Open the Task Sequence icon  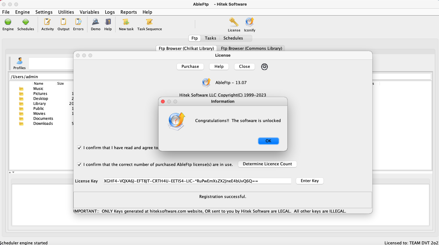coord(149,22)
